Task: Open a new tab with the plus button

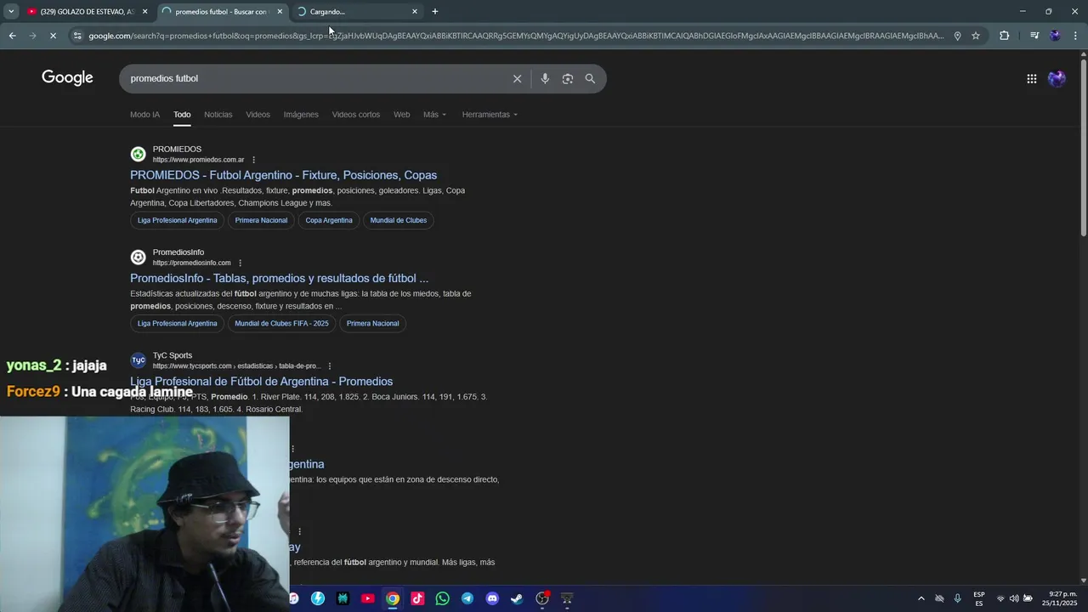Action: point(434,12)
